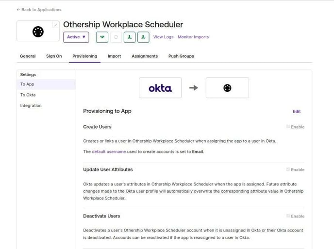Toggle the Deactivate Users Enable checkbox
The image size is (334, 249).
[288, 216]
